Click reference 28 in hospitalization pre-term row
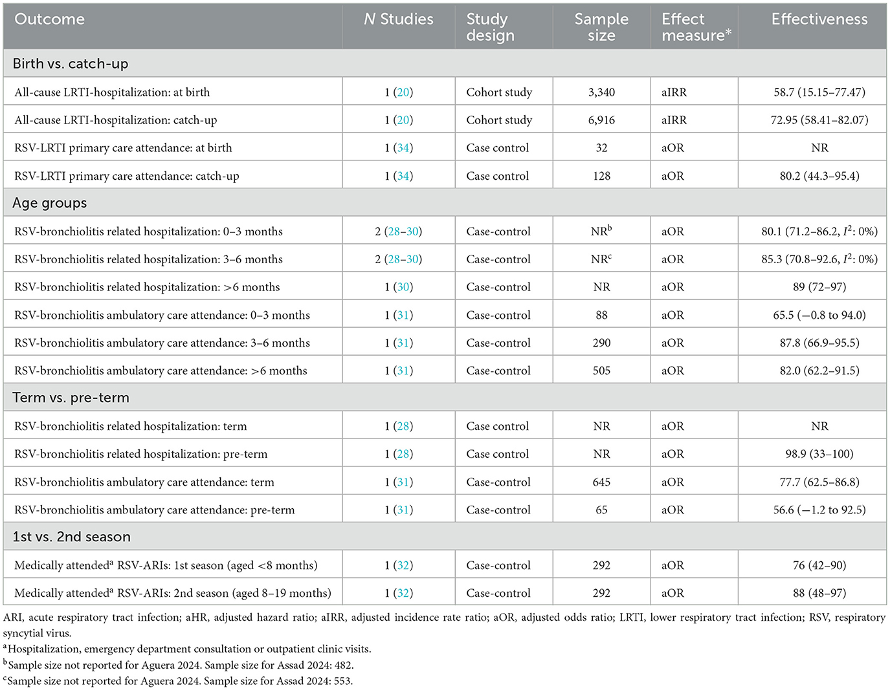890x690 pixels. [x=403, y=454]
